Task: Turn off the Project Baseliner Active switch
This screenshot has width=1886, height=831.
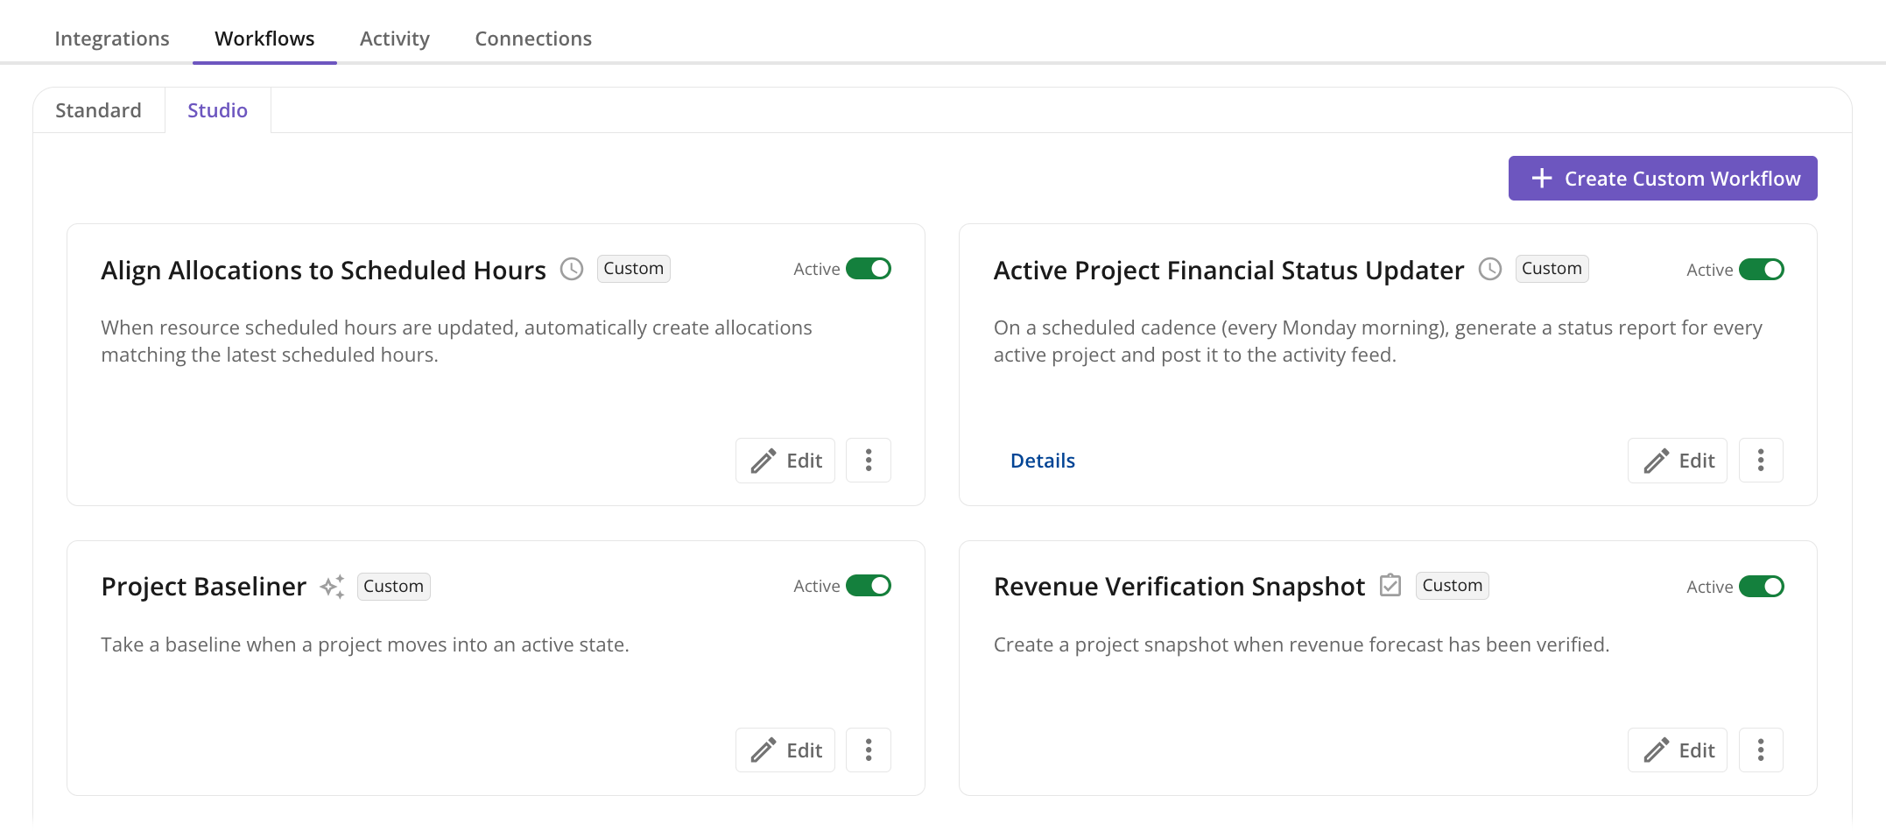Action: pyautogui.click(x=869, y=586)
